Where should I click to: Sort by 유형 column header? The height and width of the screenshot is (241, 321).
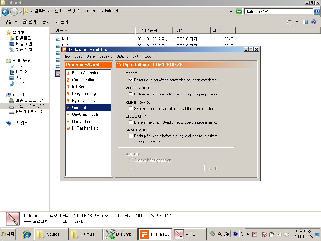pos(192,30)
